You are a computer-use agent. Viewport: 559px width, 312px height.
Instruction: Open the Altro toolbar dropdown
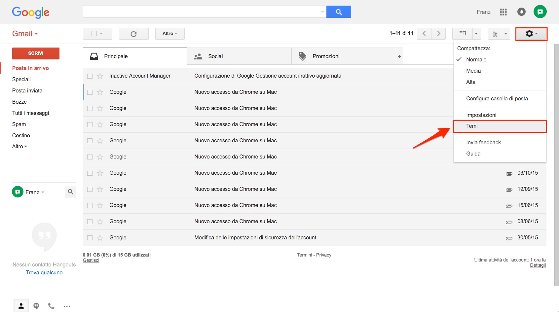[170, 33]
